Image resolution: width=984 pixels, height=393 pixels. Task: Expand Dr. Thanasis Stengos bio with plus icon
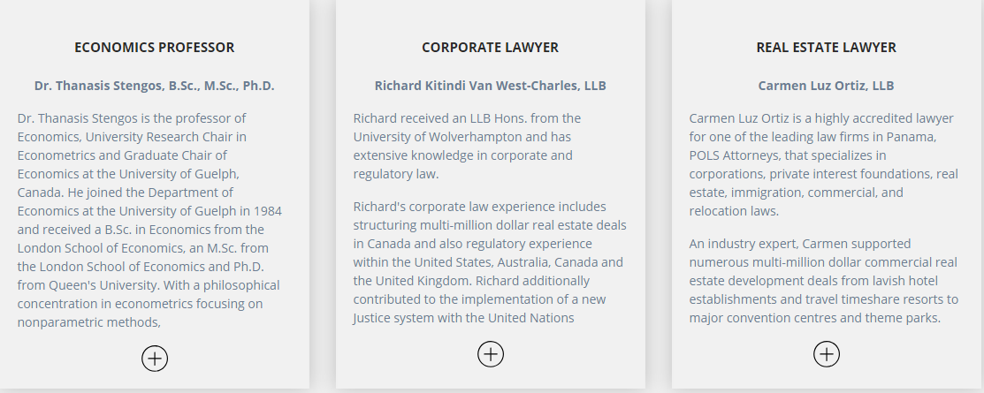pos(155,359)
